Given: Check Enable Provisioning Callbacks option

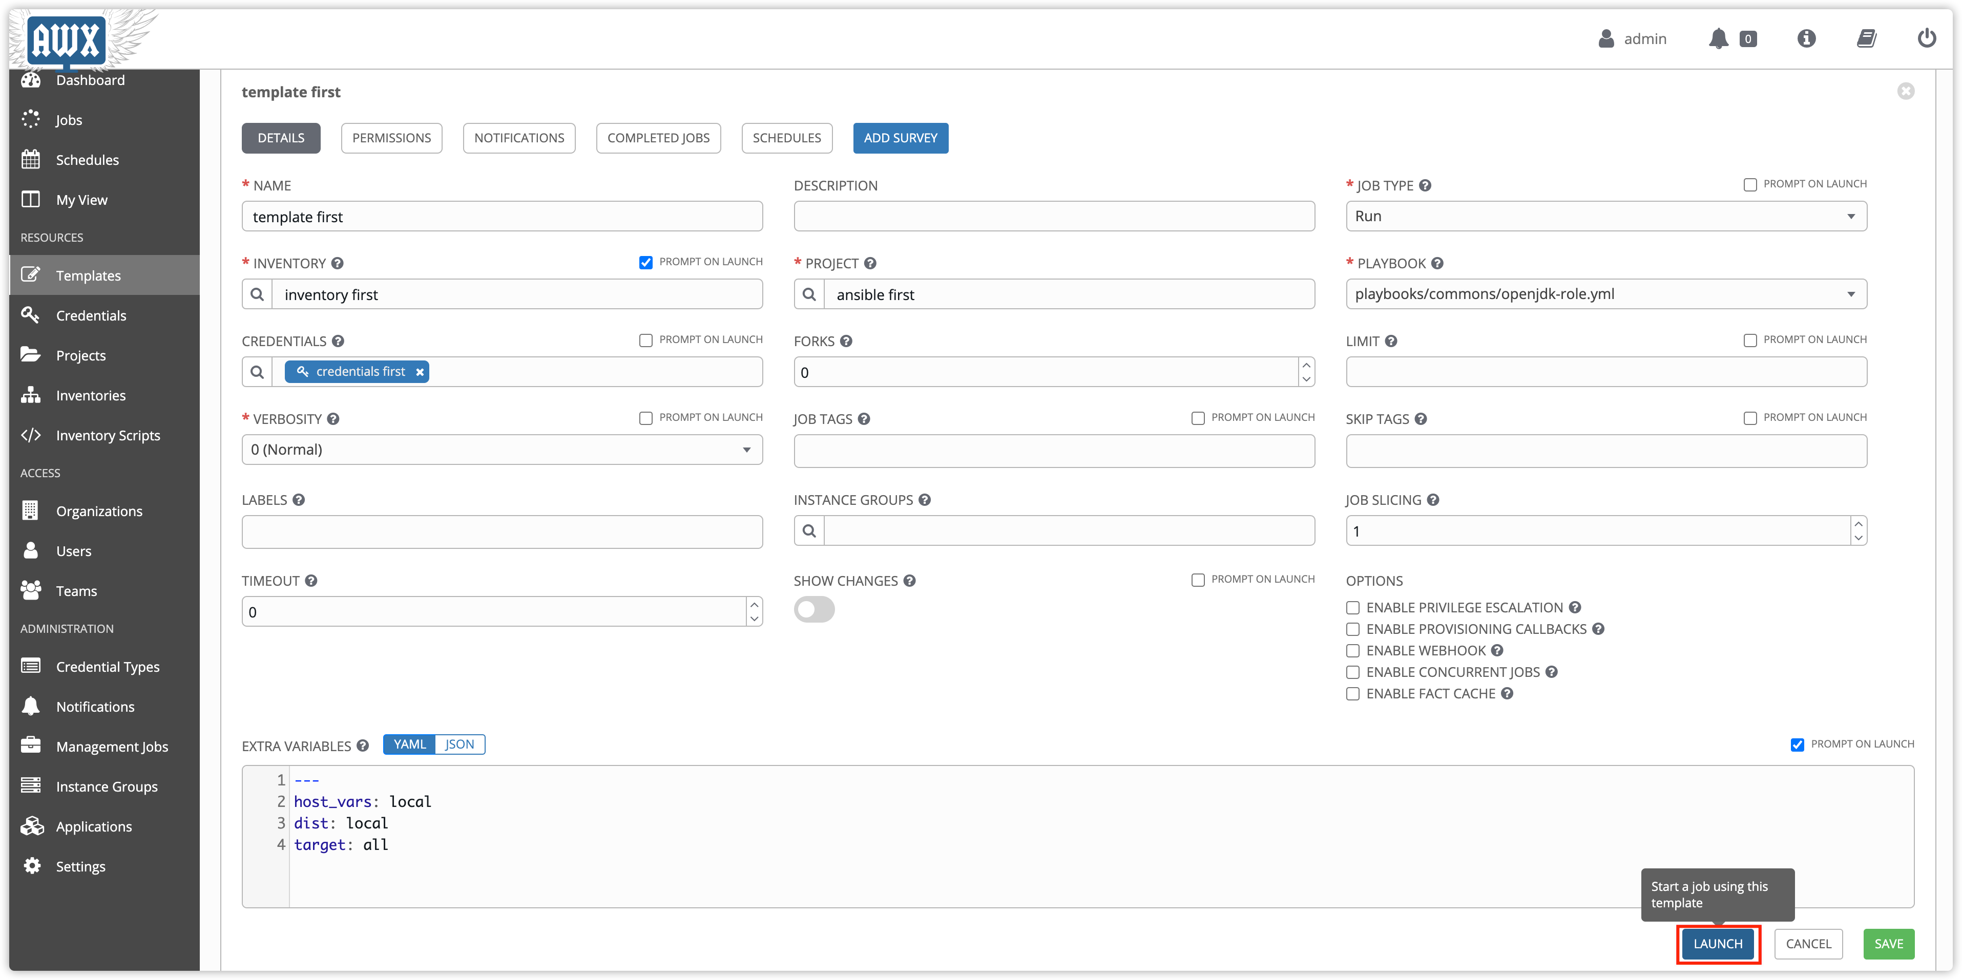Looking at the screenshot, I should (x=1353, y=628).
